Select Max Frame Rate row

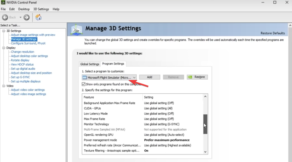[x=143, y=119]
